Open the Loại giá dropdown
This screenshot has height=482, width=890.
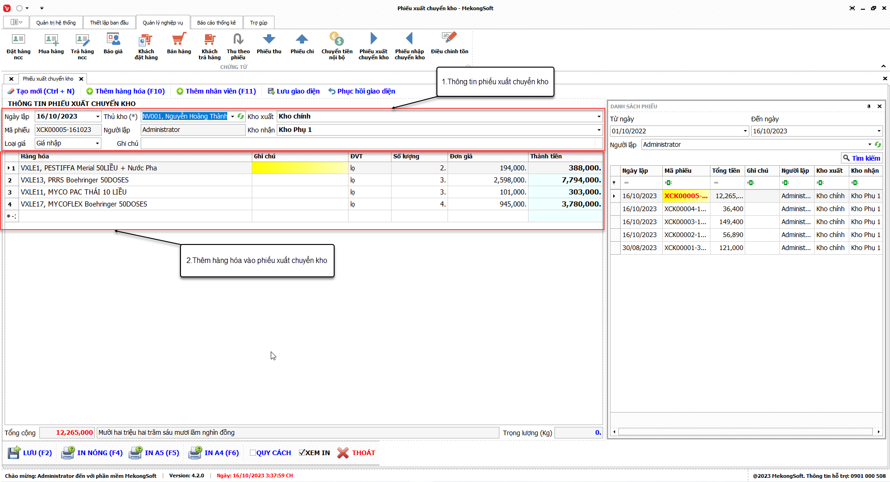coord(97,144)
